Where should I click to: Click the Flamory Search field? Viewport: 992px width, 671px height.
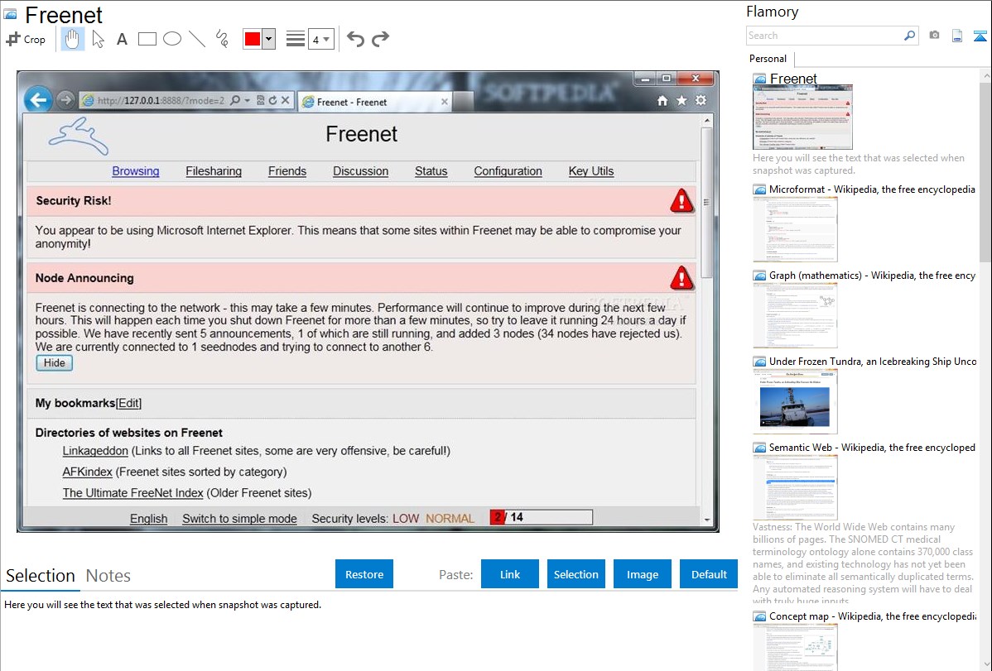coord(825,36)
